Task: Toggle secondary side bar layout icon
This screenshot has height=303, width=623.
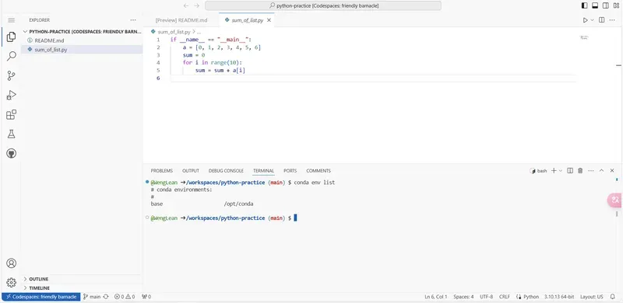Action: coord(606,5)
